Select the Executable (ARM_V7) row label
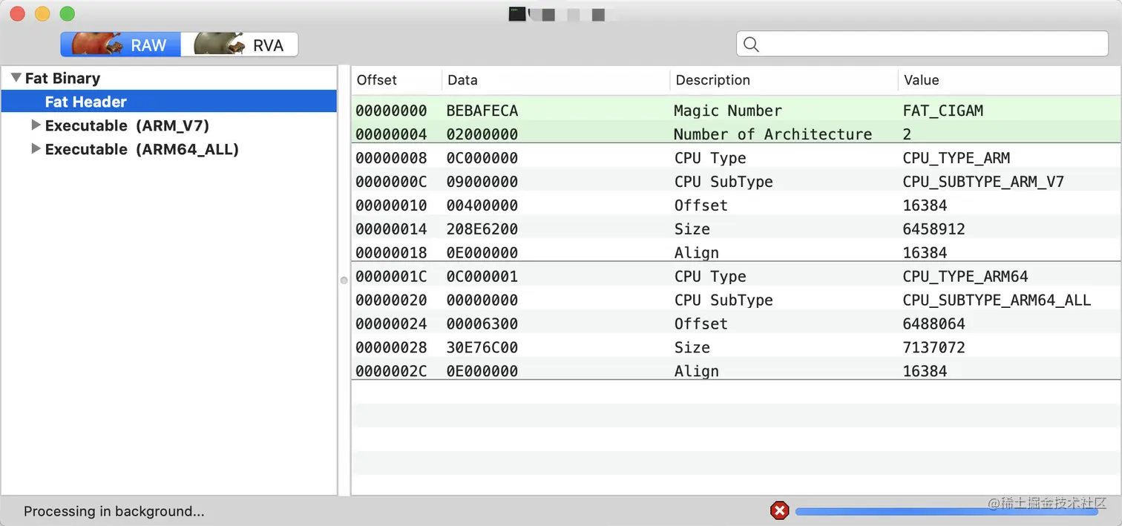This screenshot has height=526, width=1122. point(127,125)
